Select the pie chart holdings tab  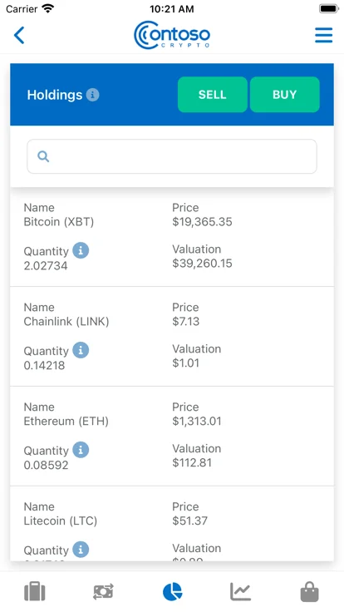[172, 592]
